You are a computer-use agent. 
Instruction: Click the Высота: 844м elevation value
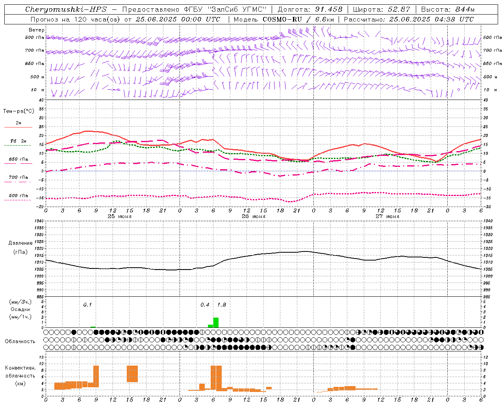coord(448,9)
